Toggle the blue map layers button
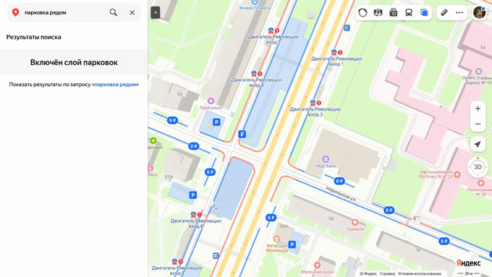The width and height of the screenshot is (492, 277). coord(424,12)
